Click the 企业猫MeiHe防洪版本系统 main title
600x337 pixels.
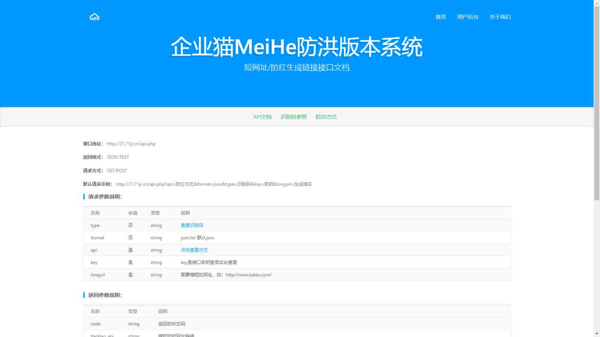tap(297, 47)
